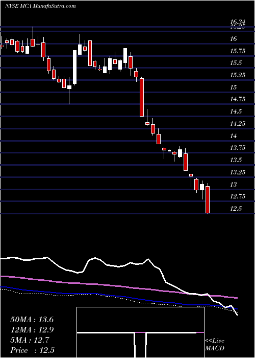This screenshot has height=358, width=255.
Task: Click the MACD histogram box
Action: pos(140,332)
